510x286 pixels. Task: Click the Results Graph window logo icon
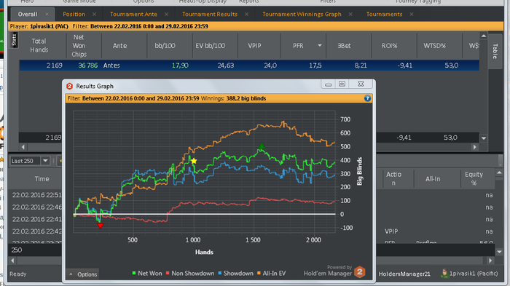(x=69, y=86)
